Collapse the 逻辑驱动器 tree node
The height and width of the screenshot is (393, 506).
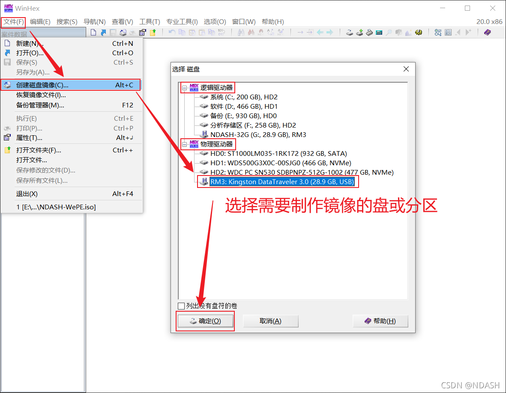pos(184,88)
